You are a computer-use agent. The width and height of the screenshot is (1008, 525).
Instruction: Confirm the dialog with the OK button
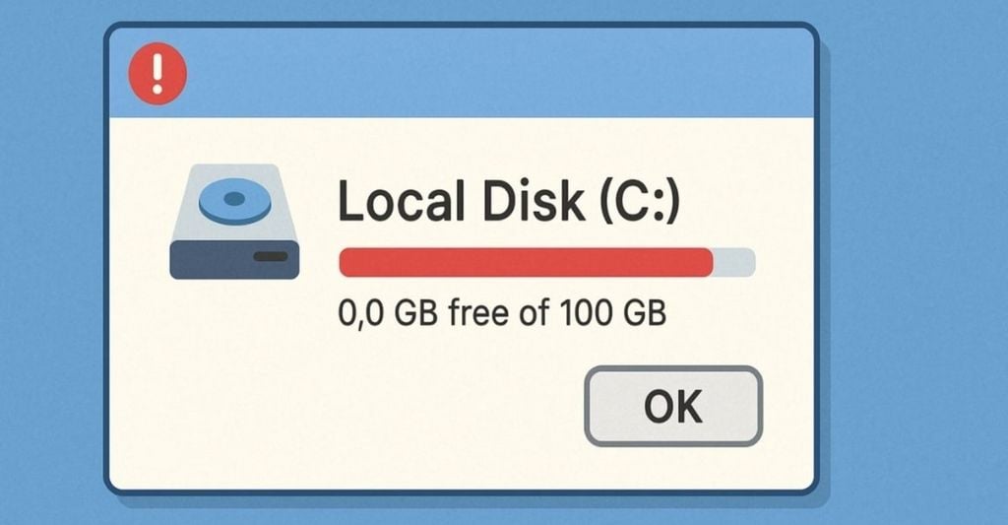[673, 406]
